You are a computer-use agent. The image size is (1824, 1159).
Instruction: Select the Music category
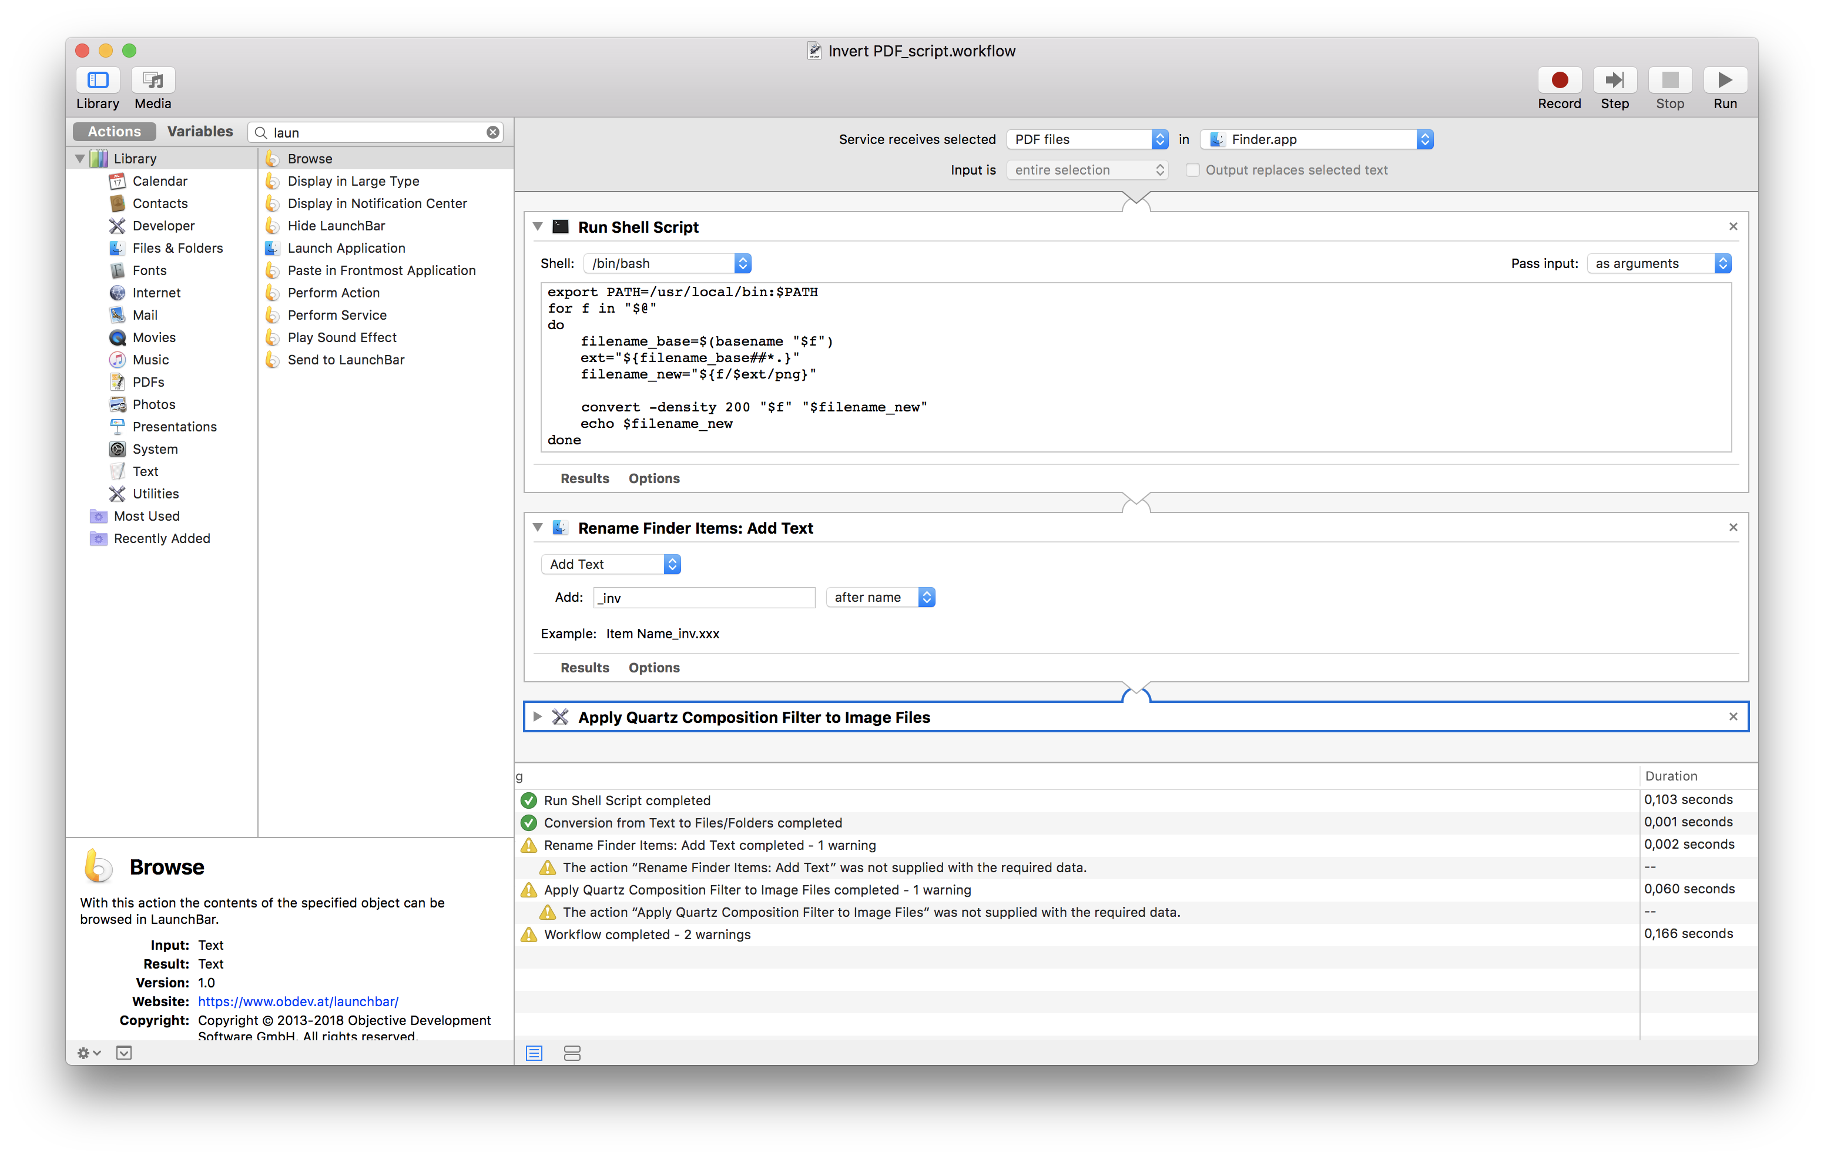151,360
